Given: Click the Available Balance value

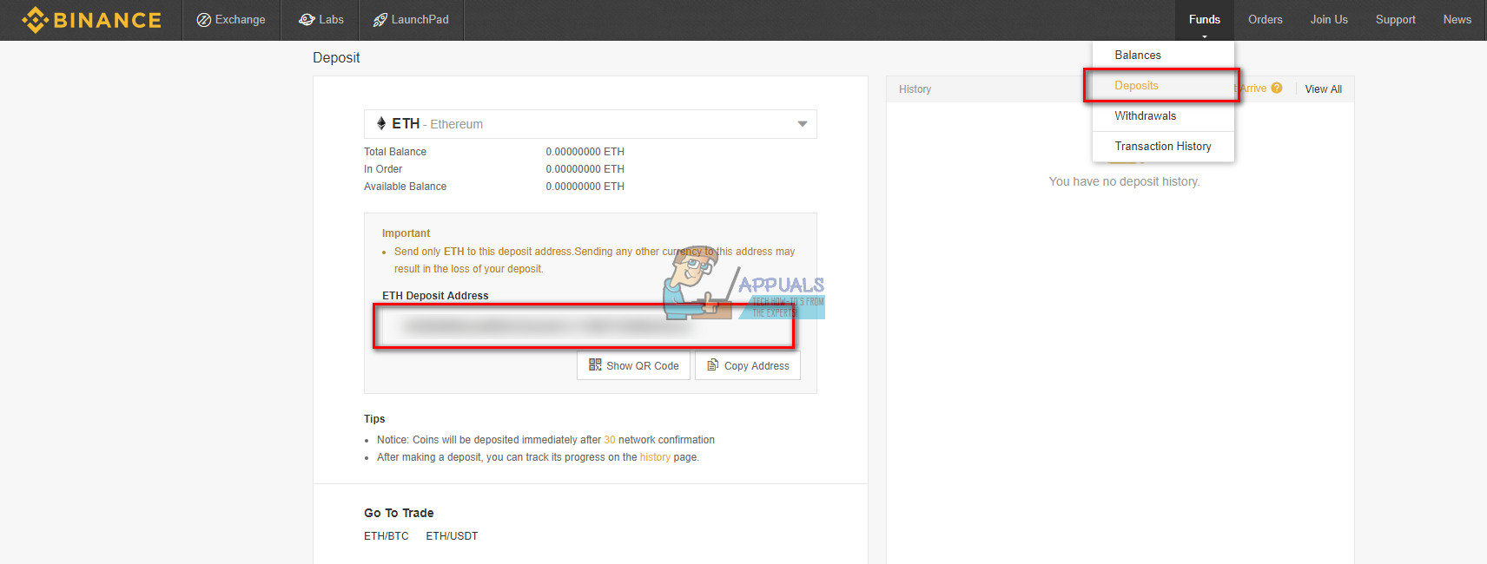Looking at the screenshot, I should [x=585, y=187].
